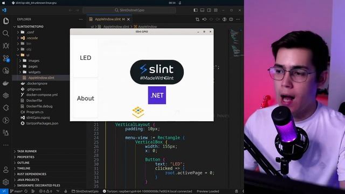Screen dimensions: 345x194
Task: Open customize layout icon
Action: 216,10
